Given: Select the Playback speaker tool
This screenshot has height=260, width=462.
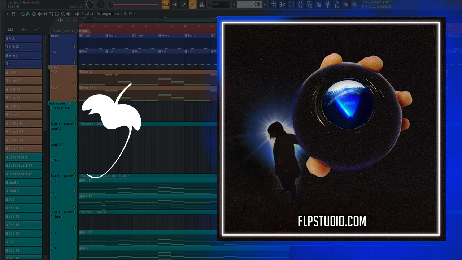Looking at the screenshot, I should (69, 14).
